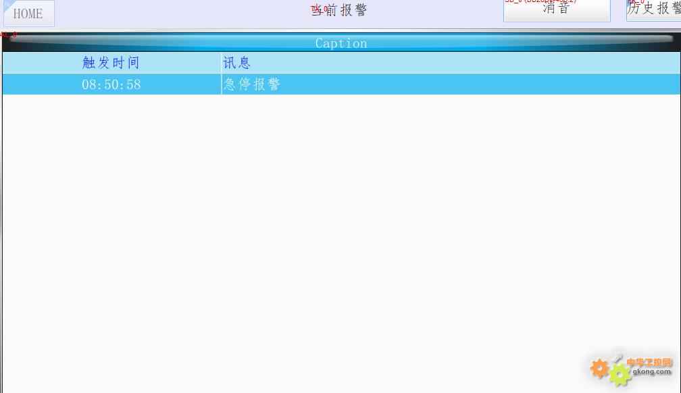Viewport: 681px width, 393px height.
Task: Click the 08:50:58 trigger time cell
Action: pyautogui.click(x=111, y=84)
